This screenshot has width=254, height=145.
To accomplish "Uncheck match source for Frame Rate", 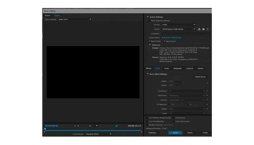I will click(x=207, y=91).
